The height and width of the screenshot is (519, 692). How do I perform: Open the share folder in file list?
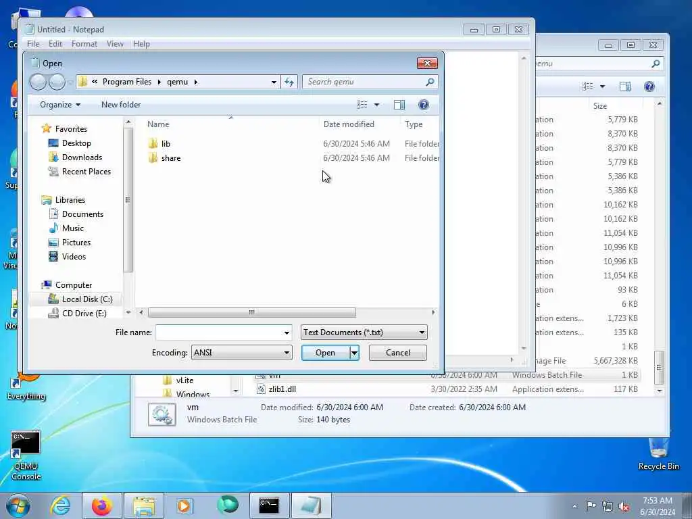[170, 158]
